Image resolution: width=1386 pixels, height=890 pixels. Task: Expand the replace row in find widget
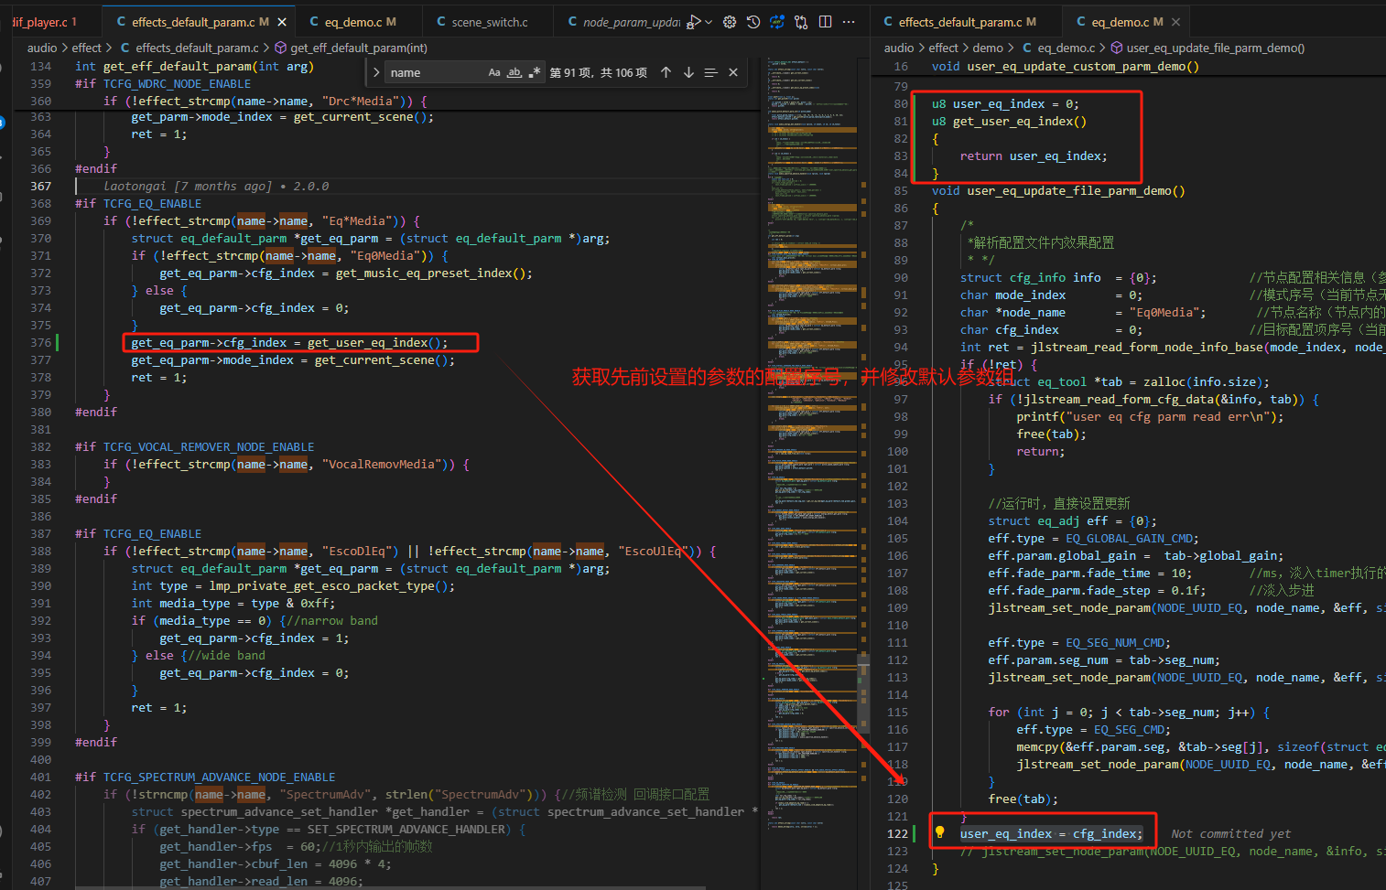[x=376, y=72]
